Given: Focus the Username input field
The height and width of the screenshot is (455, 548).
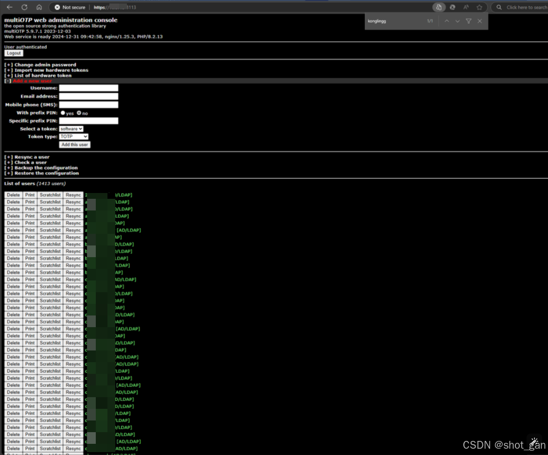Looking at the screenshot, I should click(x=89, y=88).
